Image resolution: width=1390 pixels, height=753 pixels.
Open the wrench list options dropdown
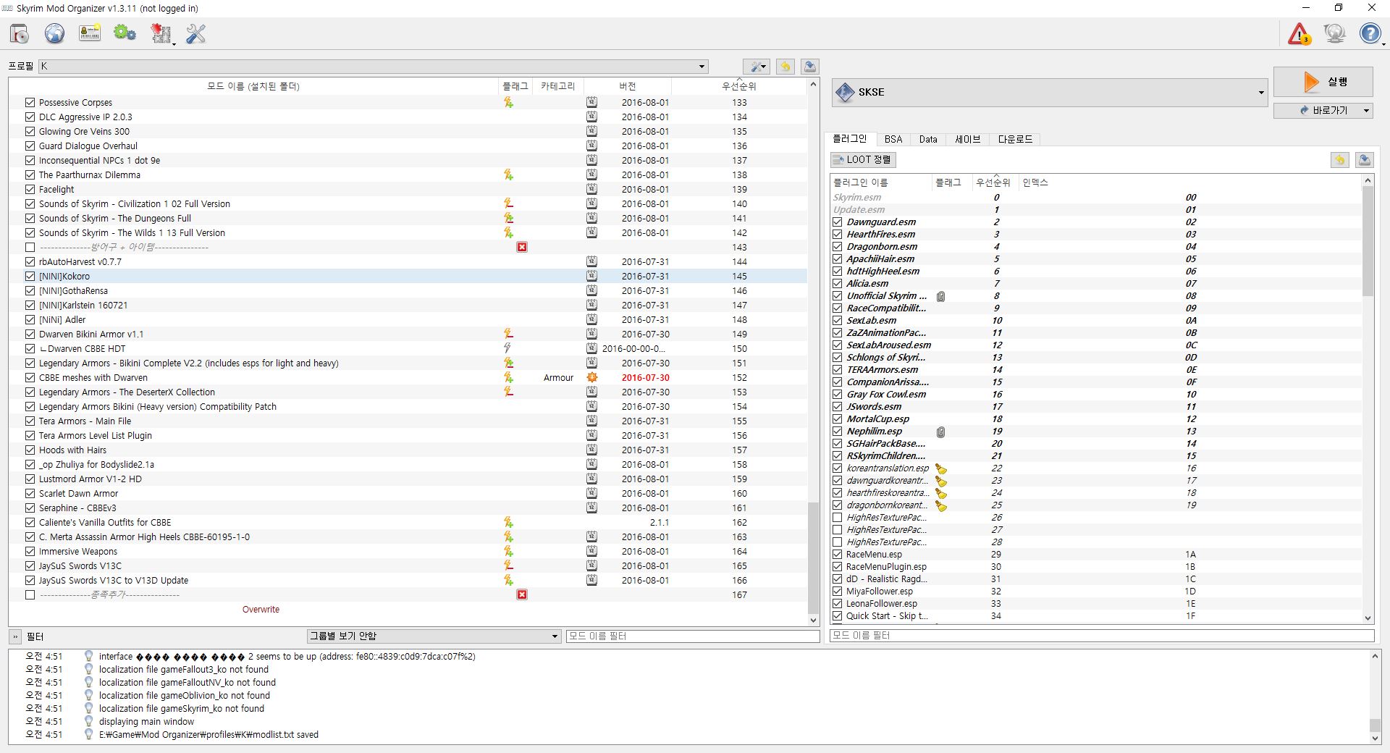pos(757,67)
